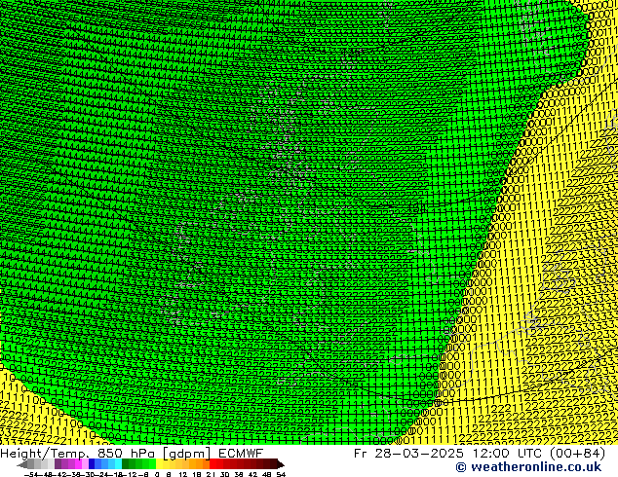Click the '54' legend scale value at the warm end
Image resolution: width=618 pixels, height=477 pixels.
pos(280,475)
